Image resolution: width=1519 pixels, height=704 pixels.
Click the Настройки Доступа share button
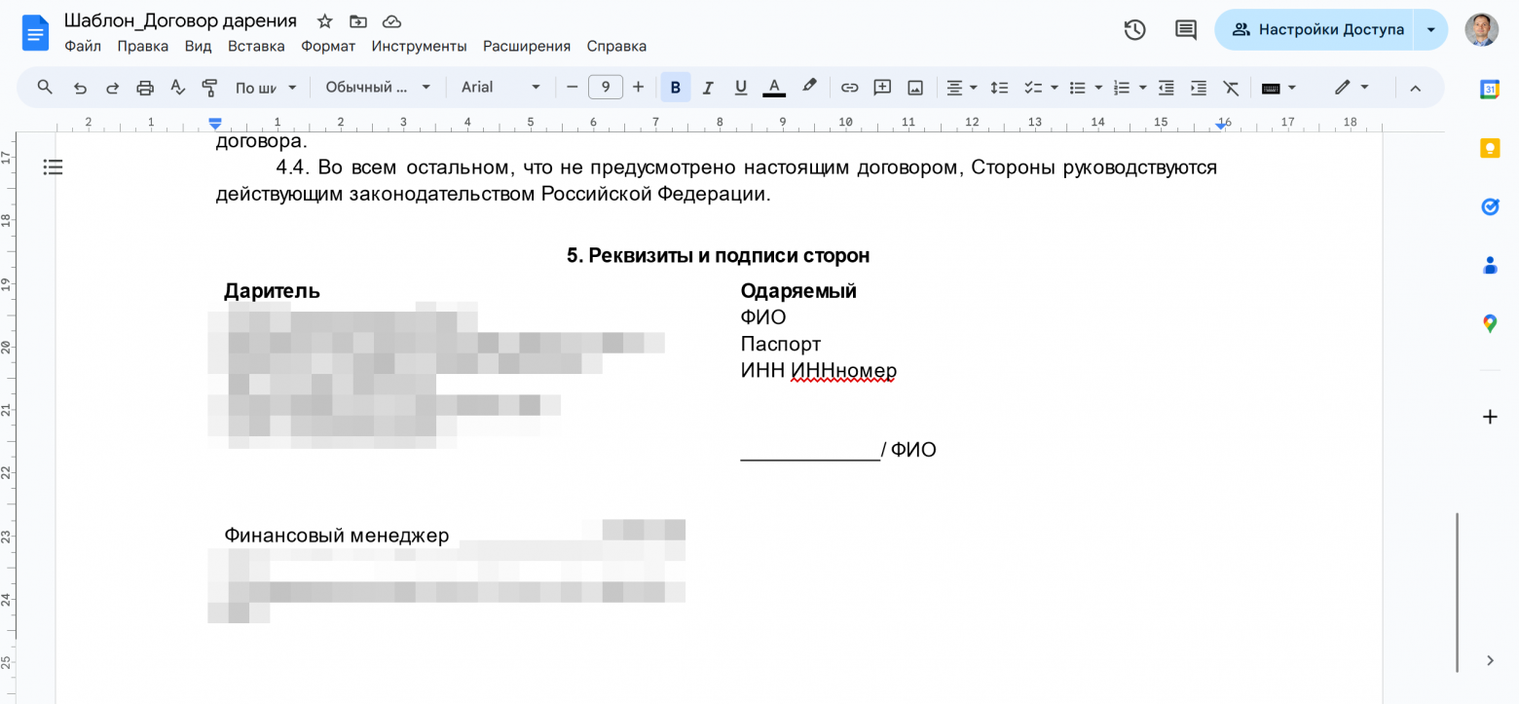(x=1315, y=29)
